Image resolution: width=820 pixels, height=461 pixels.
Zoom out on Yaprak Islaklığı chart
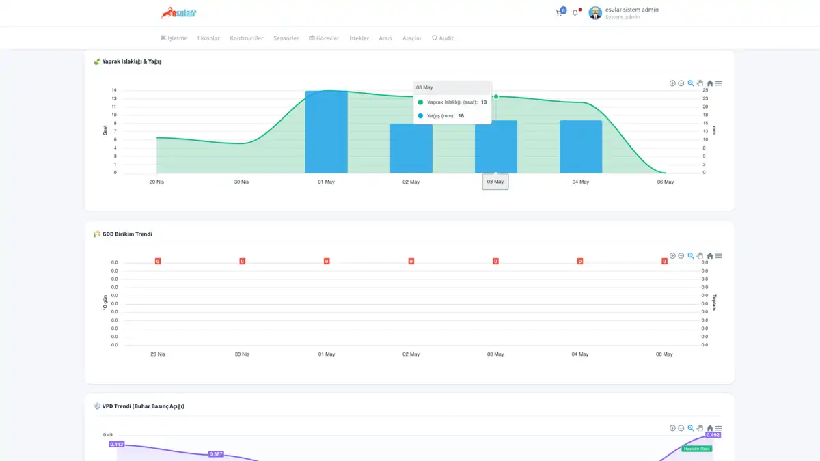(x=681, y=83)
